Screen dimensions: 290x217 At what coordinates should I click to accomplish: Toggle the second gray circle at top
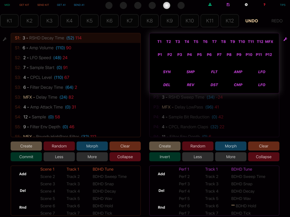point(124,5)
